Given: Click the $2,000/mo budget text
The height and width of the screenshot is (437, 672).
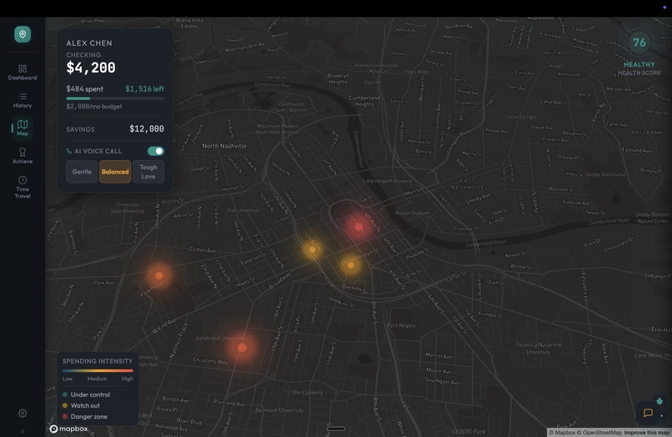Looking at the screenshot, I should 94,107.
